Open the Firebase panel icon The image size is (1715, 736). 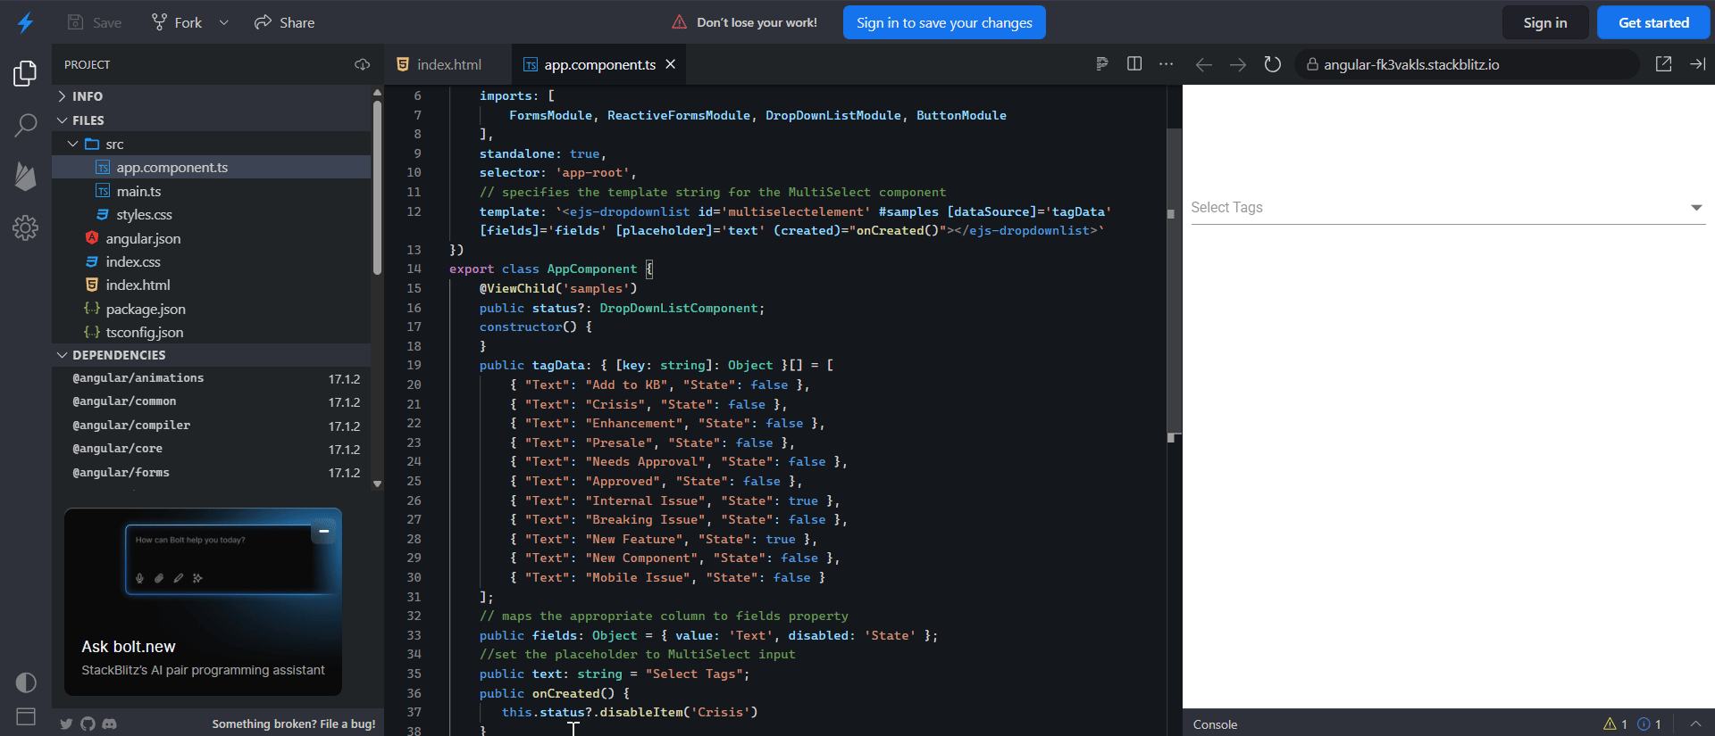pos(25,176)
